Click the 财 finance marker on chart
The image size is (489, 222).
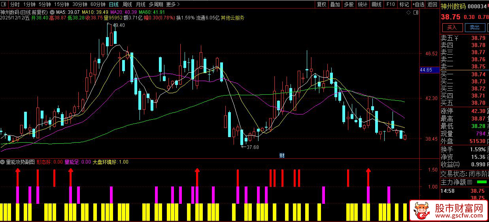[282, 155]
